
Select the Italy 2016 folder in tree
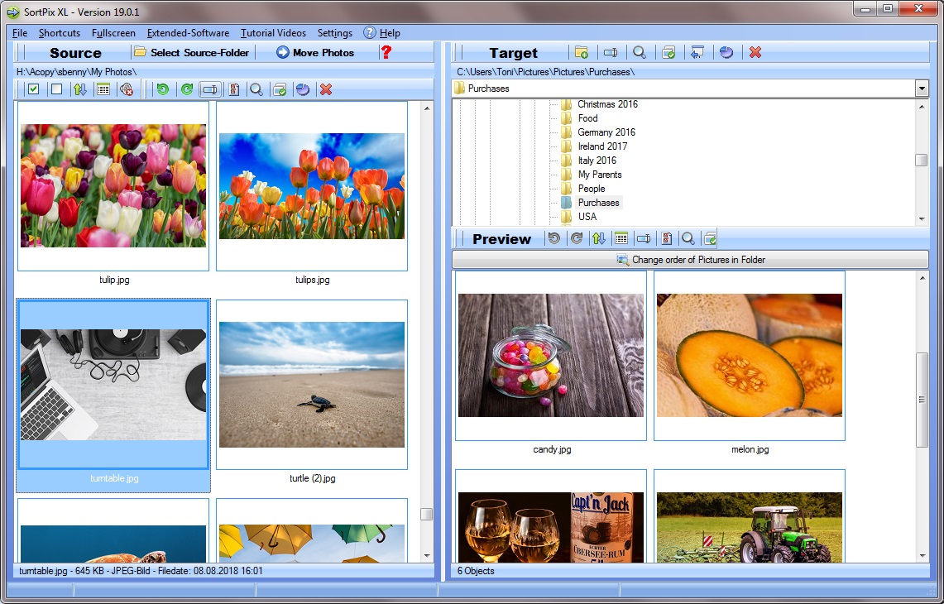(x=597, y=161)
